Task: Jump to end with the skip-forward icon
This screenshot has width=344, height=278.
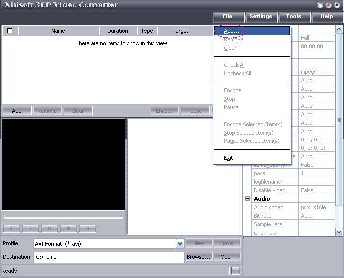Action: (x=87, y=228)
